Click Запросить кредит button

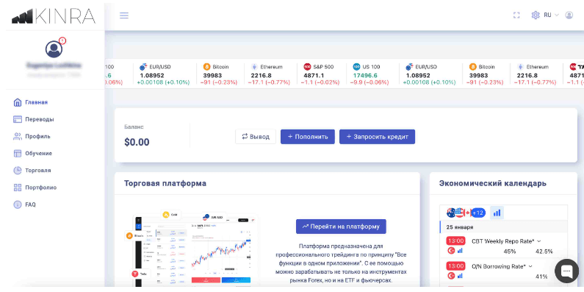[x=377, y=137]
